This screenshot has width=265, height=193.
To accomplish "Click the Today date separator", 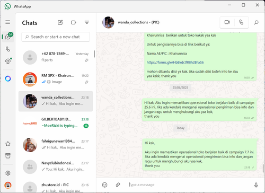I will point(180,128).
